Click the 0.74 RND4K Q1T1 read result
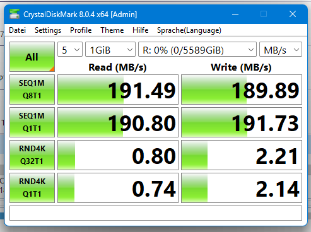 [118, 188]
